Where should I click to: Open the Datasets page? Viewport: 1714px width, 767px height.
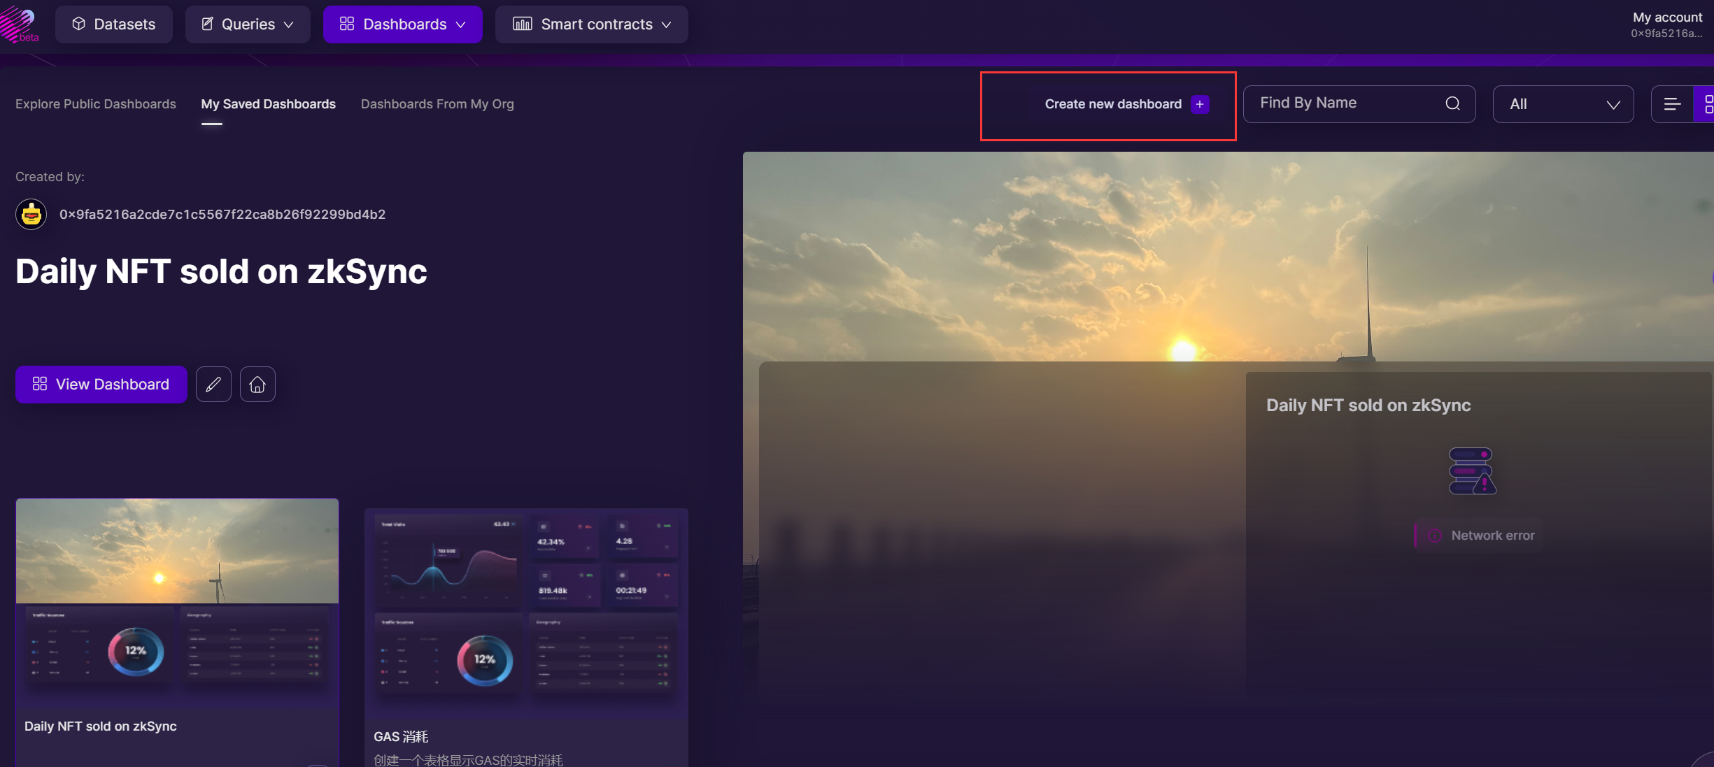point(114,24)
